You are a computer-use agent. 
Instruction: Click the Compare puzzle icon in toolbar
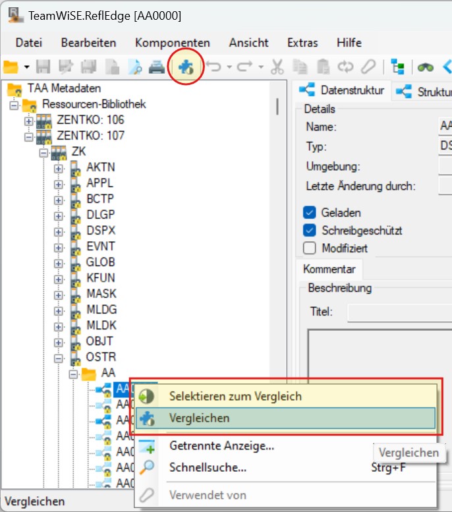click(185, 67)
